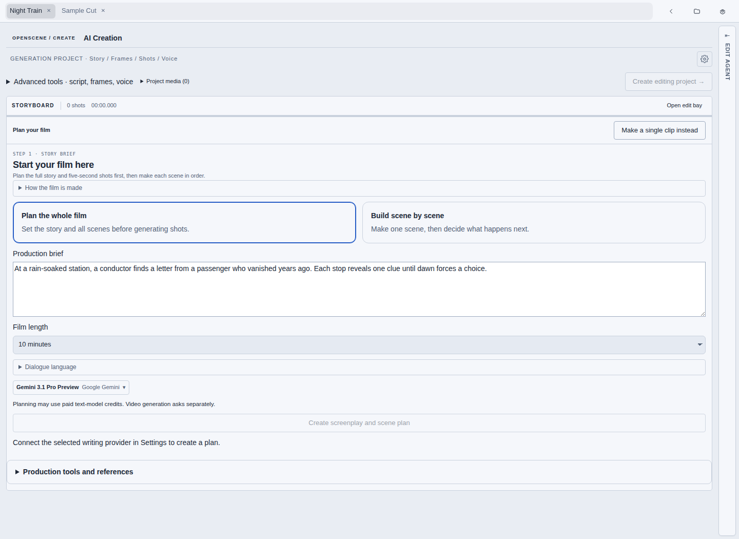This screenshot has height=539, width=739.
Task: Expand the Edit Agent panel arrow icon
Action: click(x=727, y=36)
